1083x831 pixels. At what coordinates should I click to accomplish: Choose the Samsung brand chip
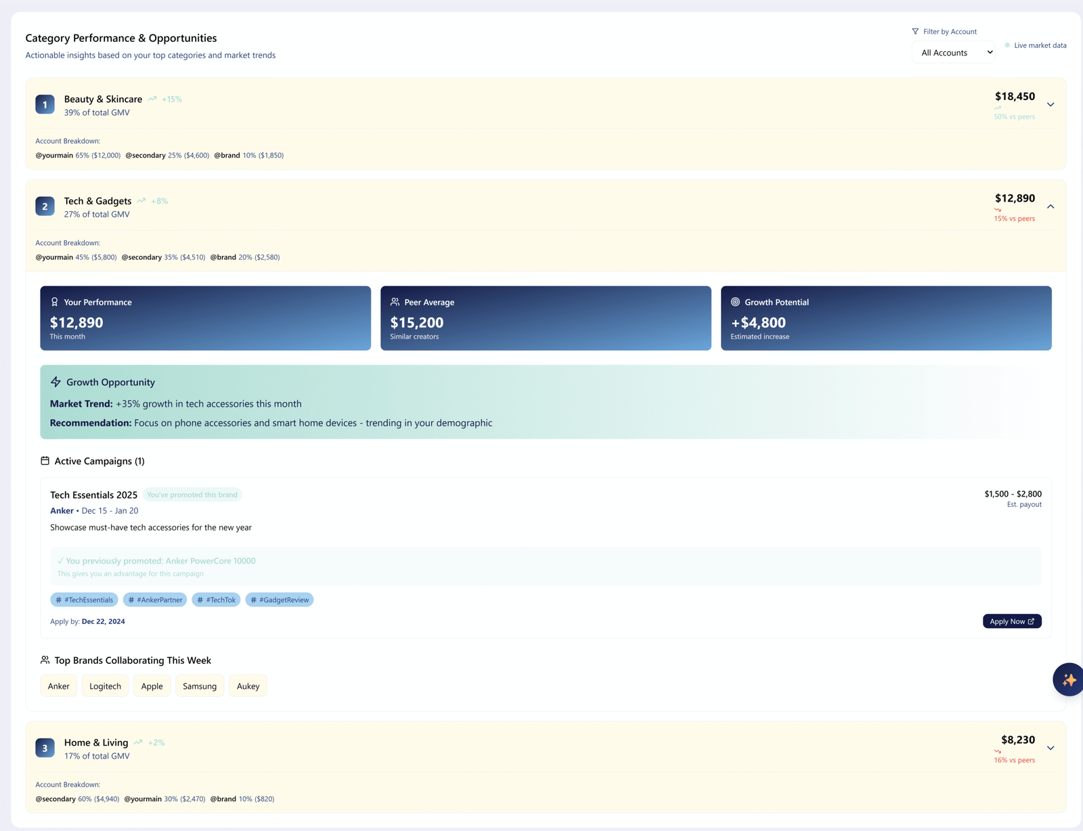click(x=200, y=686)
